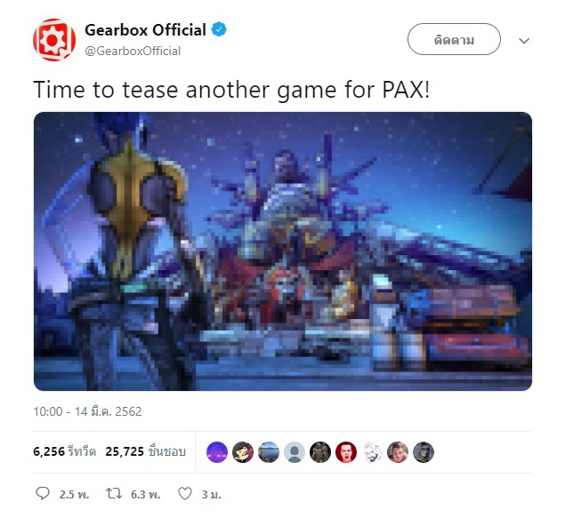Open the Gearbox Official display name
The width and height of the screenshot is (565, 518).
[145, 30]
